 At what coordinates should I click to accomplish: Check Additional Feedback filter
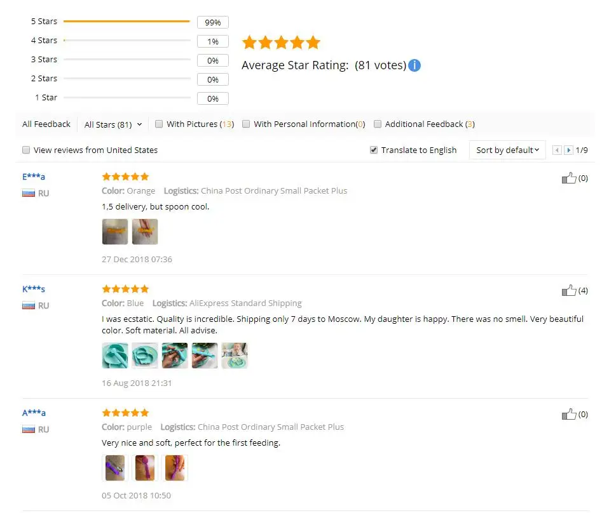point(378,124)
